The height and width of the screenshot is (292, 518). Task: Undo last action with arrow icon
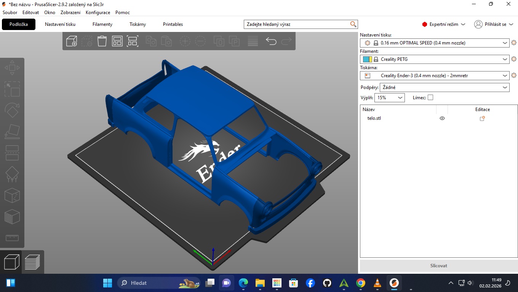click(x=271, y=41)
